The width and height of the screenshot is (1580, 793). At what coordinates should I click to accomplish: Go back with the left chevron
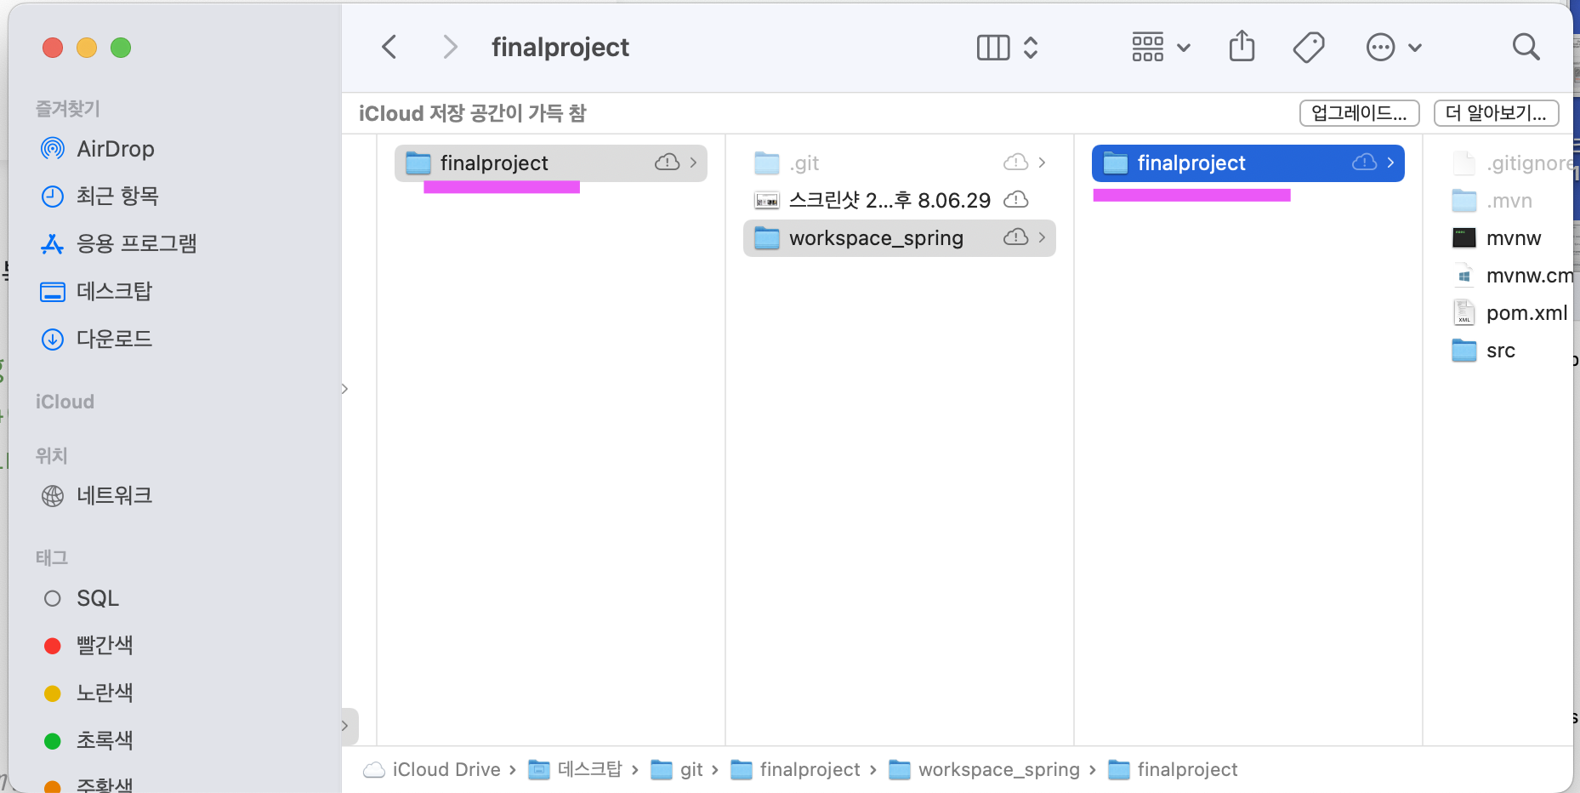click(x=389, y=47)
